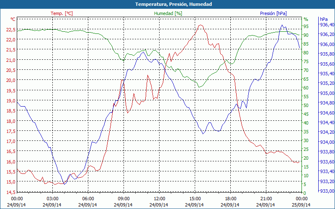The image size is (335, 209).
Task: Click the '°C' unit label on temperature axis
Action: 13,19
